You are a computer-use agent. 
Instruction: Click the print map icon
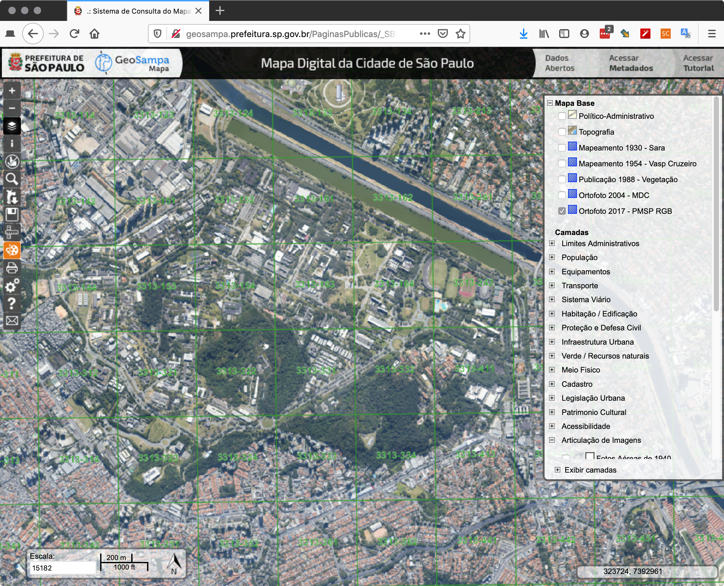point(12,268)
